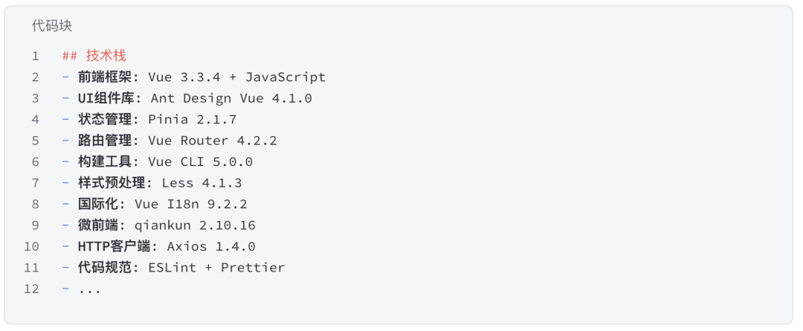Click line number 1 in the gutter
The image size is (803, 331).
point(35,56)
